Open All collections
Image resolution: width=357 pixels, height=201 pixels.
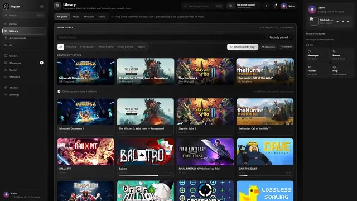point(268,47)
